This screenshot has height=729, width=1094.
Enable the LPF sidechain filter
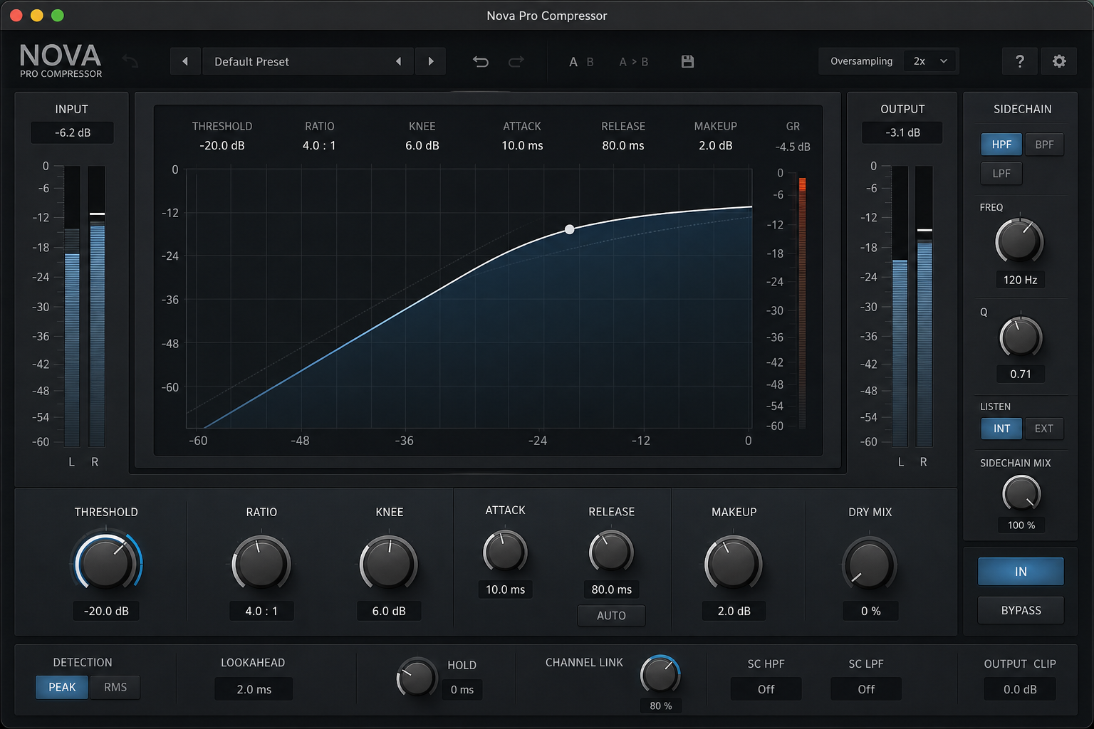(1001, 173)
